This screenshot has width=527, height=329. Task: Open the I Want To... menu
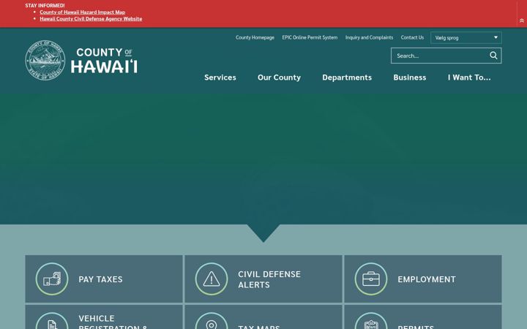click(x=469, y=77)
